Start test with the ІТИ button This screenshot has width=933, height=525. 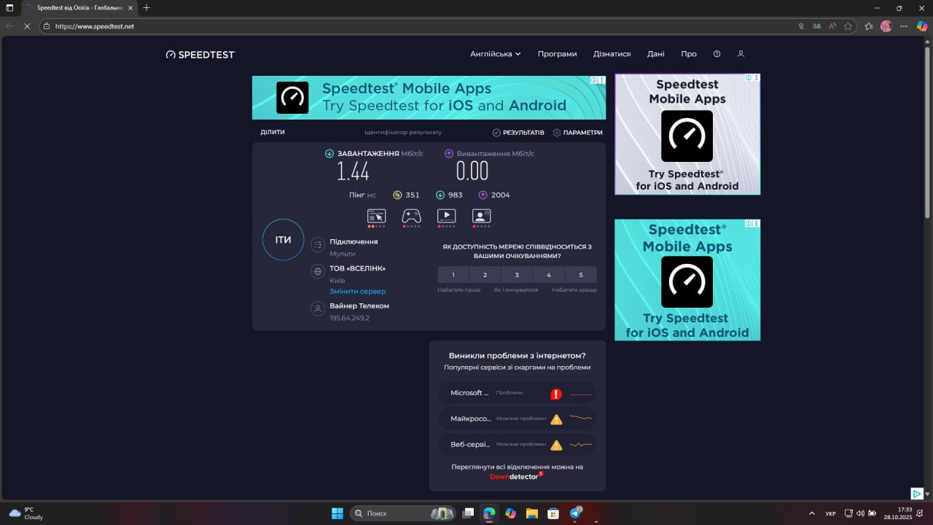click(x=283, y=240)
